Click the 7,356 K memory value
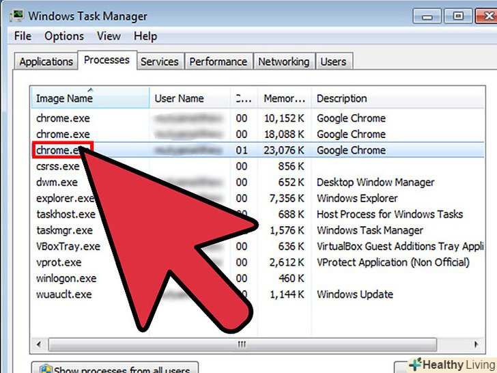The image size is (497, 373). [x=287, y=198]
